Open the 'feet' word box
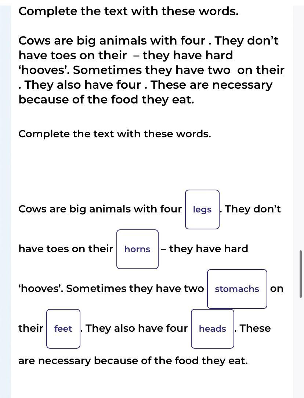Viewport: 304px width, 398px height. pos(63,329)
